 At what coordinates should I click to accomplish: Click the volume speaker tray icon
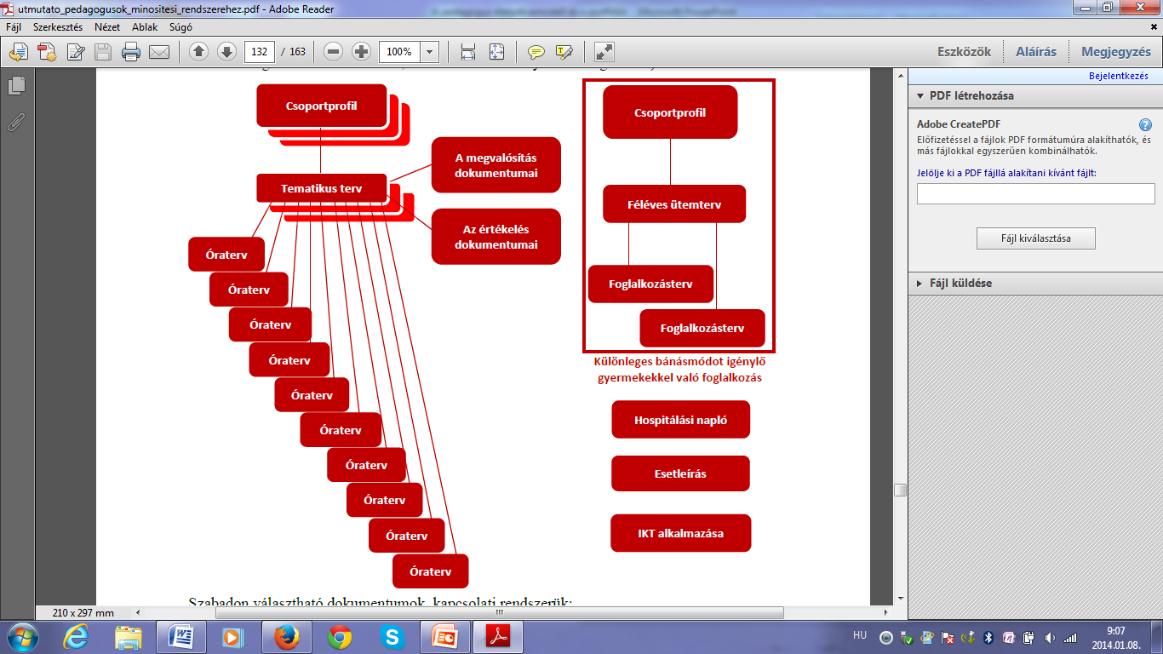coord(1049,637)
